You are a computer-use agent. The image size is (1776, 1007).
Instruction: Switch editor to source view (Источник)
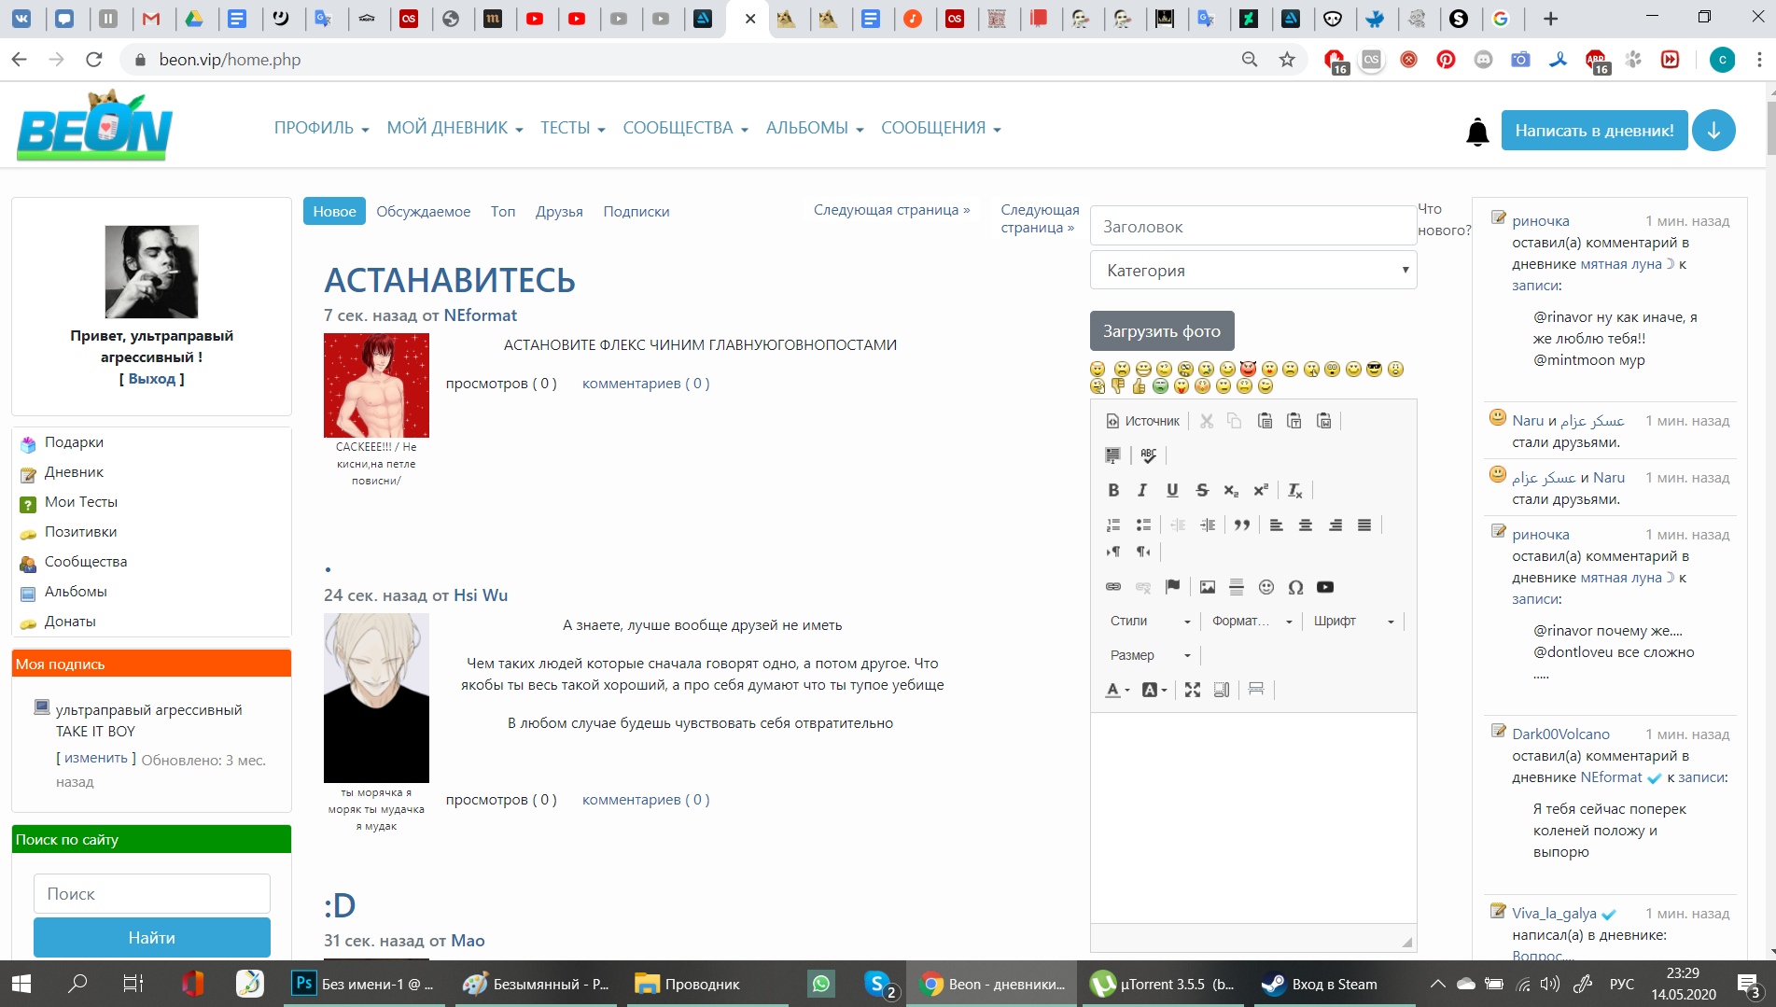click(1143, 421)
